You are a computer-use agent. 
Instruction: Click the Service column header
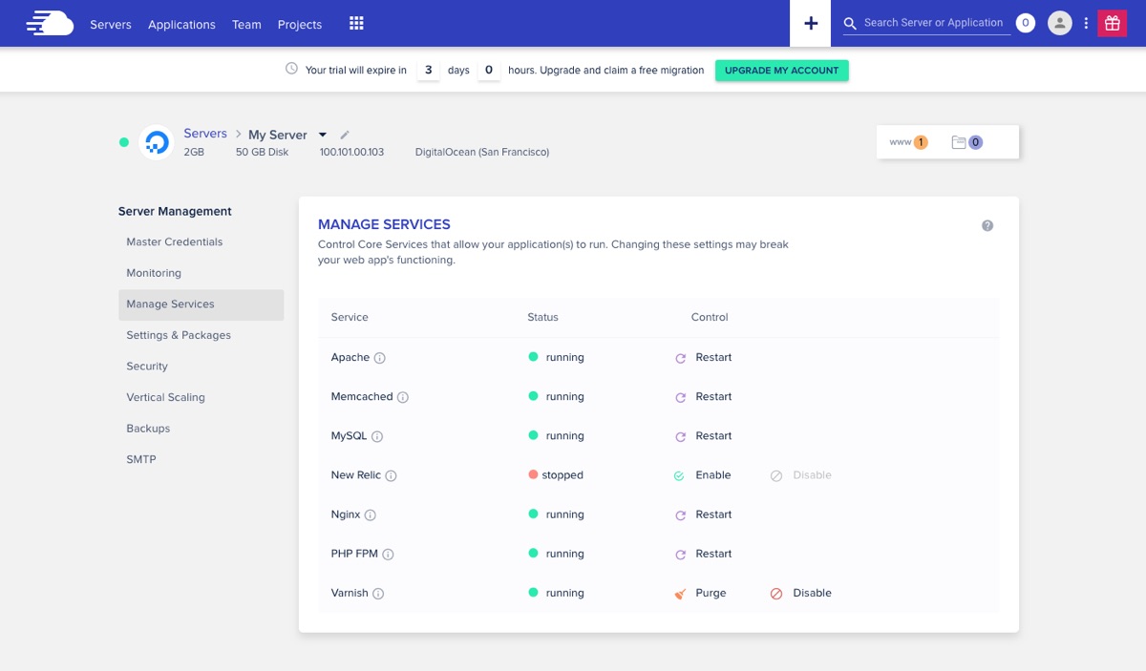click(350, 317)
